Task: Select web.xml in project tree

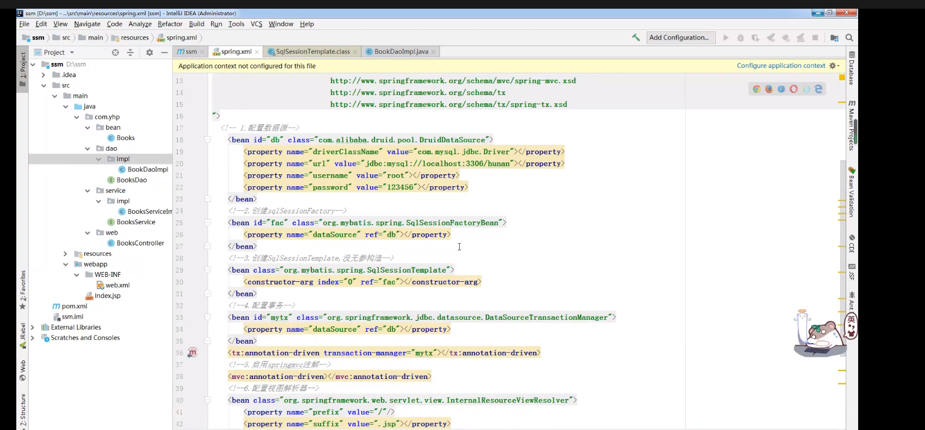Action: pos(113,285)
